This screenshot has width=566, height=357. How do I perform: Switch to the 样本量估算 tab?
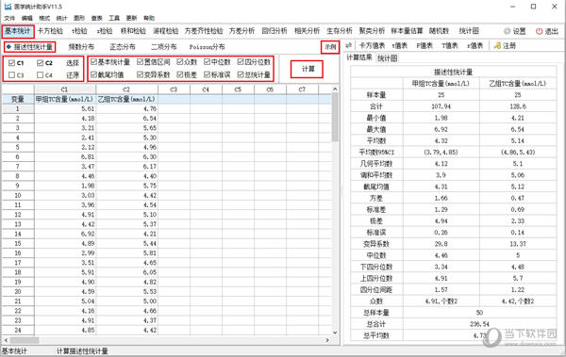click(408, 31)
